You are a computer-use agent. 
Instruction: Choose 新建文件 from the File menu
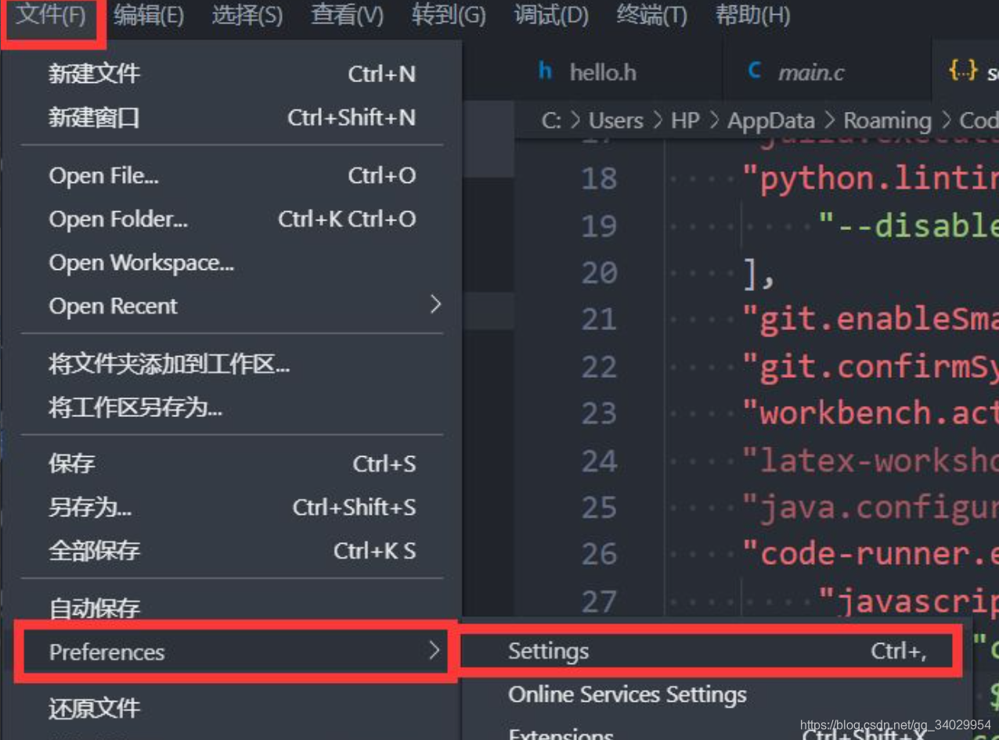pyautogui.click(x=232, y=74)
